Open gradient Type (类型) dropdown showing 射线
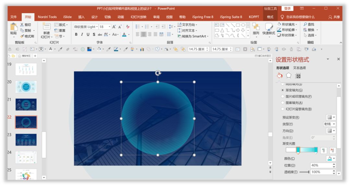This screenshot has width=350, height=186. click(x=330, y=124)
